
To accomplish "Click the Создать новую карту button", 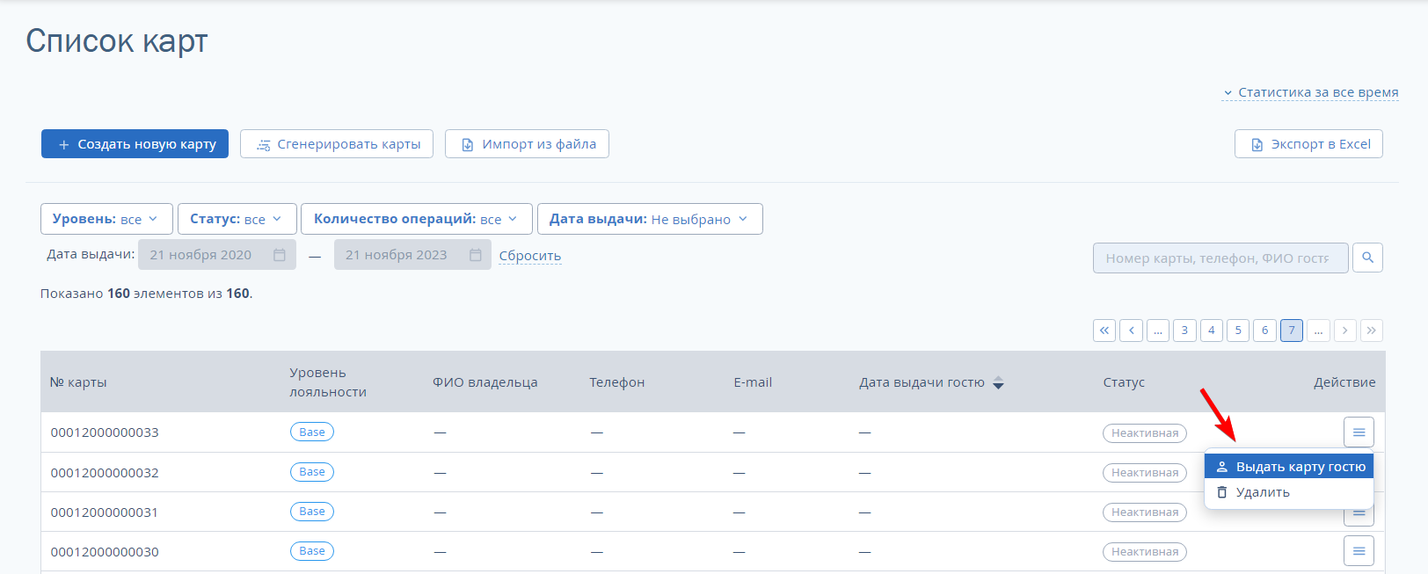I will tap(135, 144).
